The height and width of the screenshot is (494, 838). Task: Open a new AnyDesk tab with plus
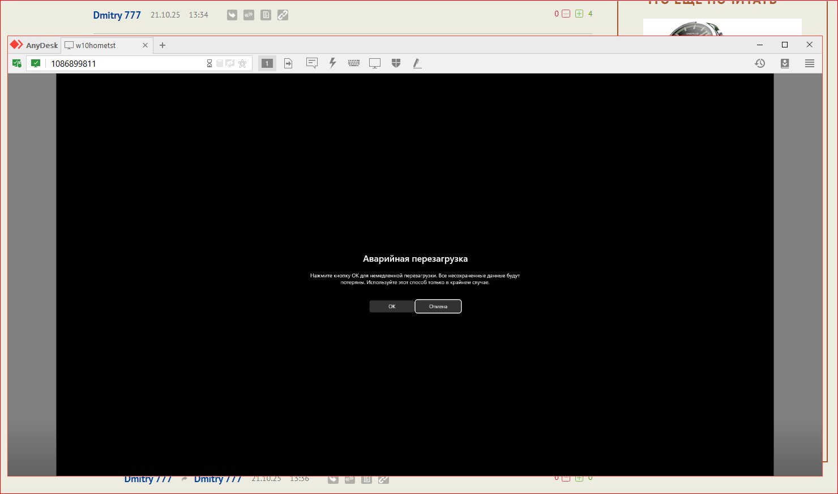tap(163, 45)
